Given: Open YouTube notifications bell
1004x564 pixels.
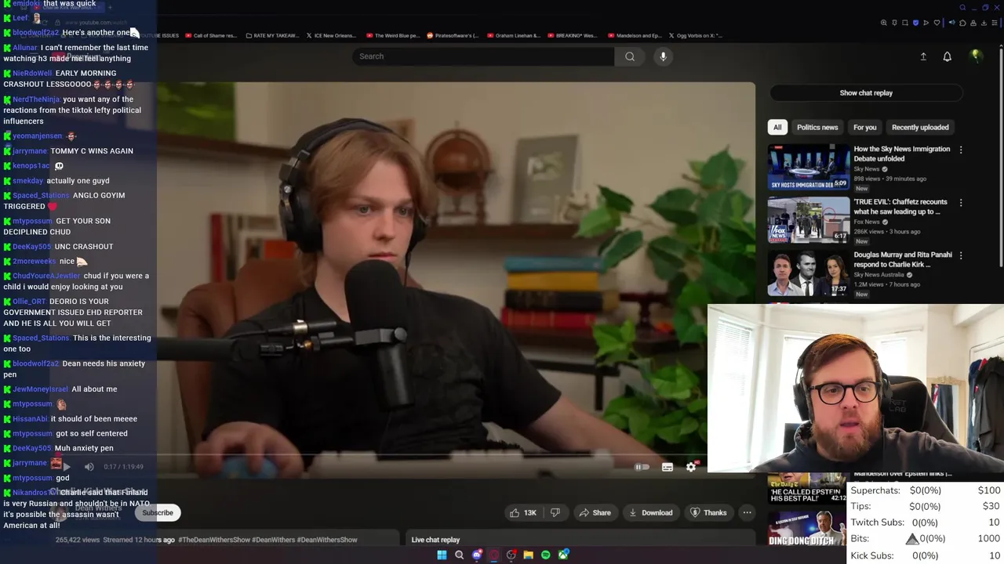Looking at the screenshot, I should (x=947, y=56).
